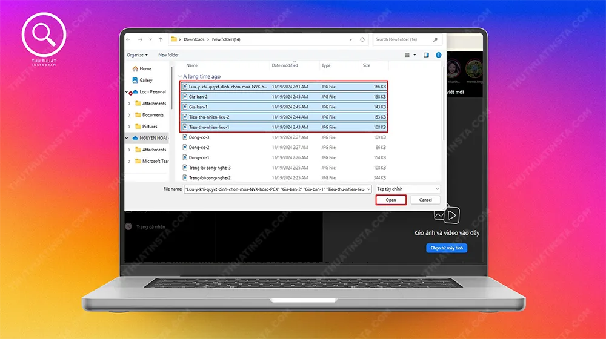
Task: Open the 'Tệp tùy chỉnh' file type dropdown
Action: click(408, 189)
